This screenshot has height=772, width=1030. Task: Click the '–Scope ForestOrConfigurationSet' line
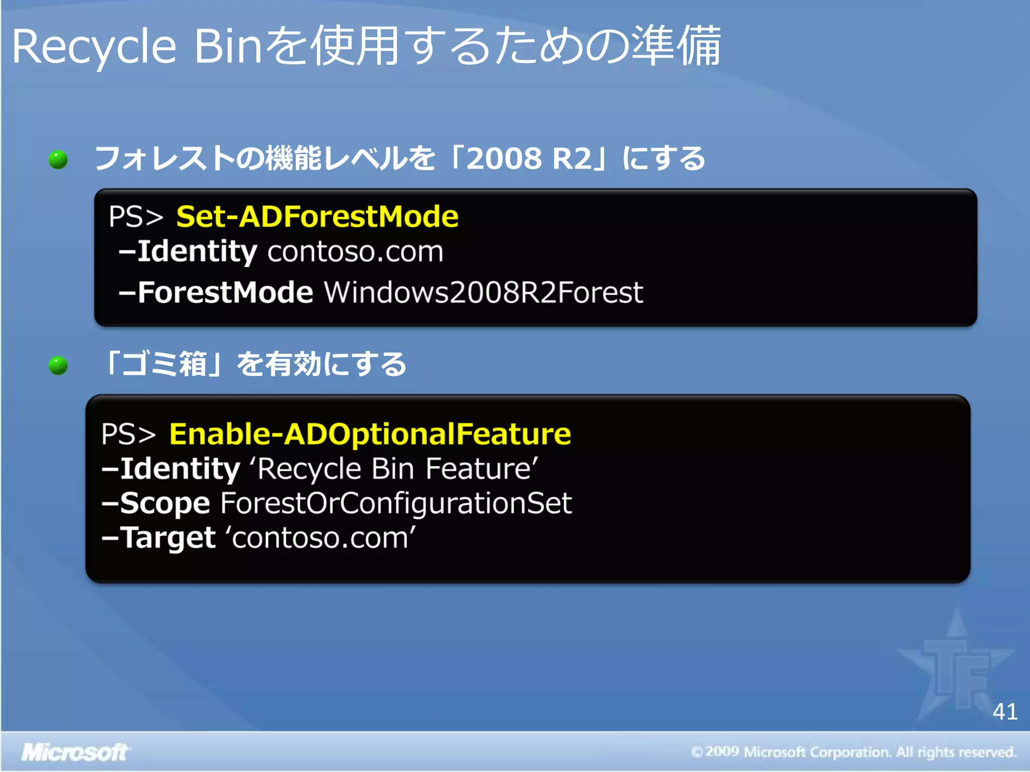pyautogui.click(x=336, y=503)
